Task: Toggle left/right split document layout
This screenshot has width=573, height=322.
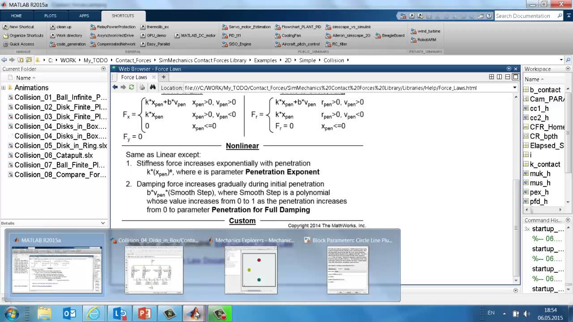Action: click(500, 77)
